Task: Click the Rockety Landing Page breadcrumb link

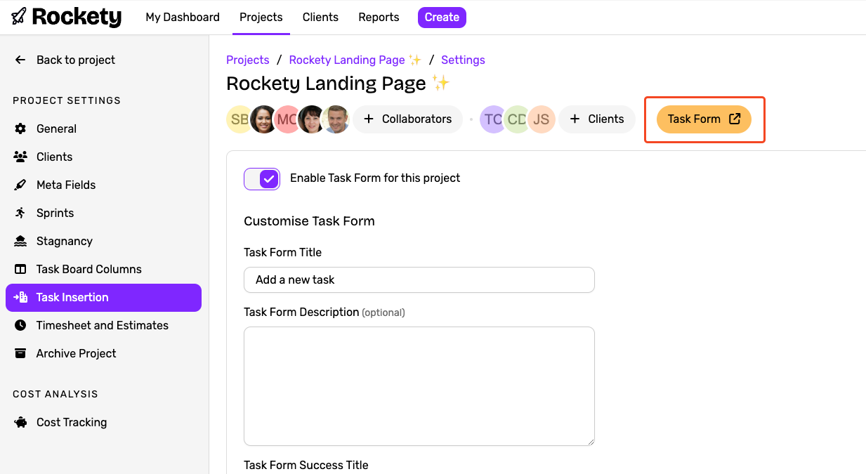Action: point(355,60)
